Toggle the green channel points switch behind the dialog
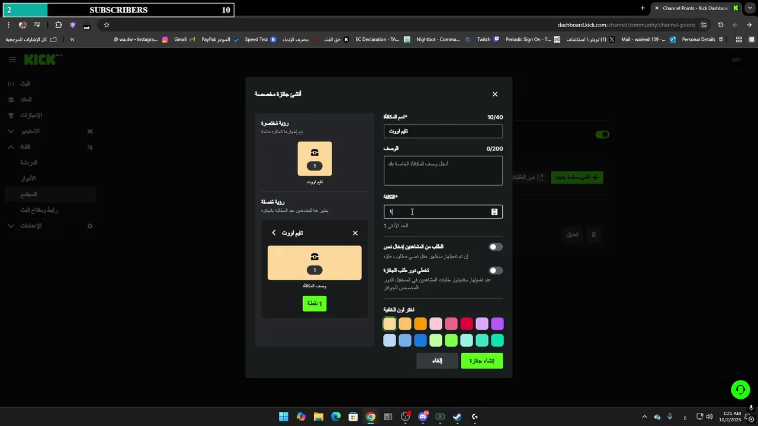The image size is (758, 426). coord(602,134)
